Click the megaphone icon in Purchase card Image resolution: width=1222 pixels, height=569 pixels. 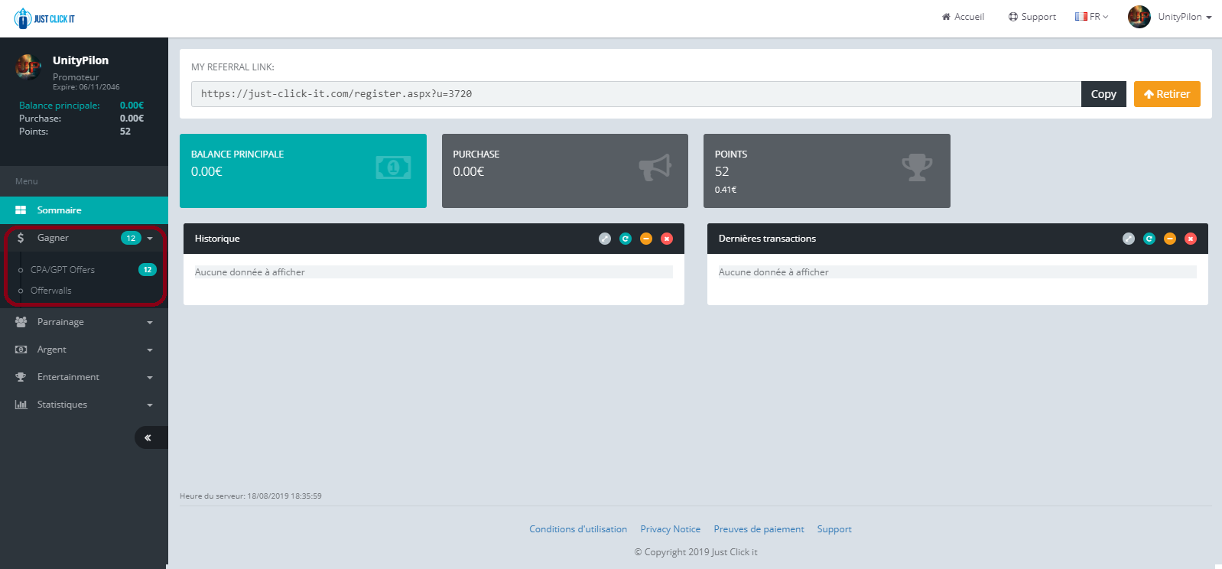655,167
